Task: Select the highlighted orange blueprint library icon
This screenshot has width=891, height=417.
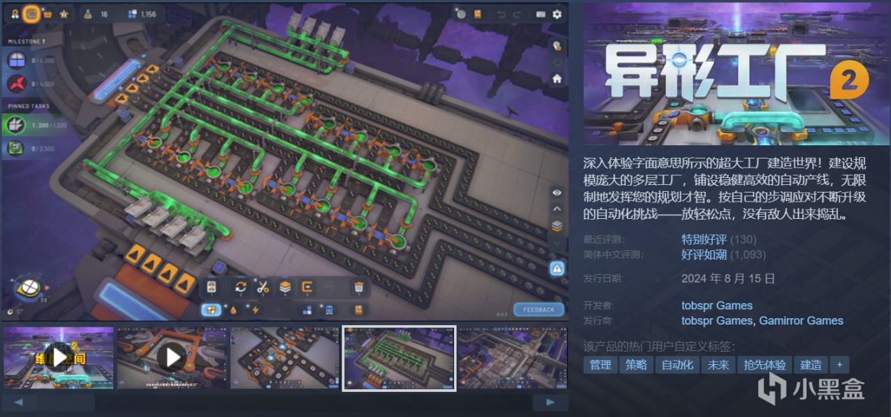Action: pos(31,14)
